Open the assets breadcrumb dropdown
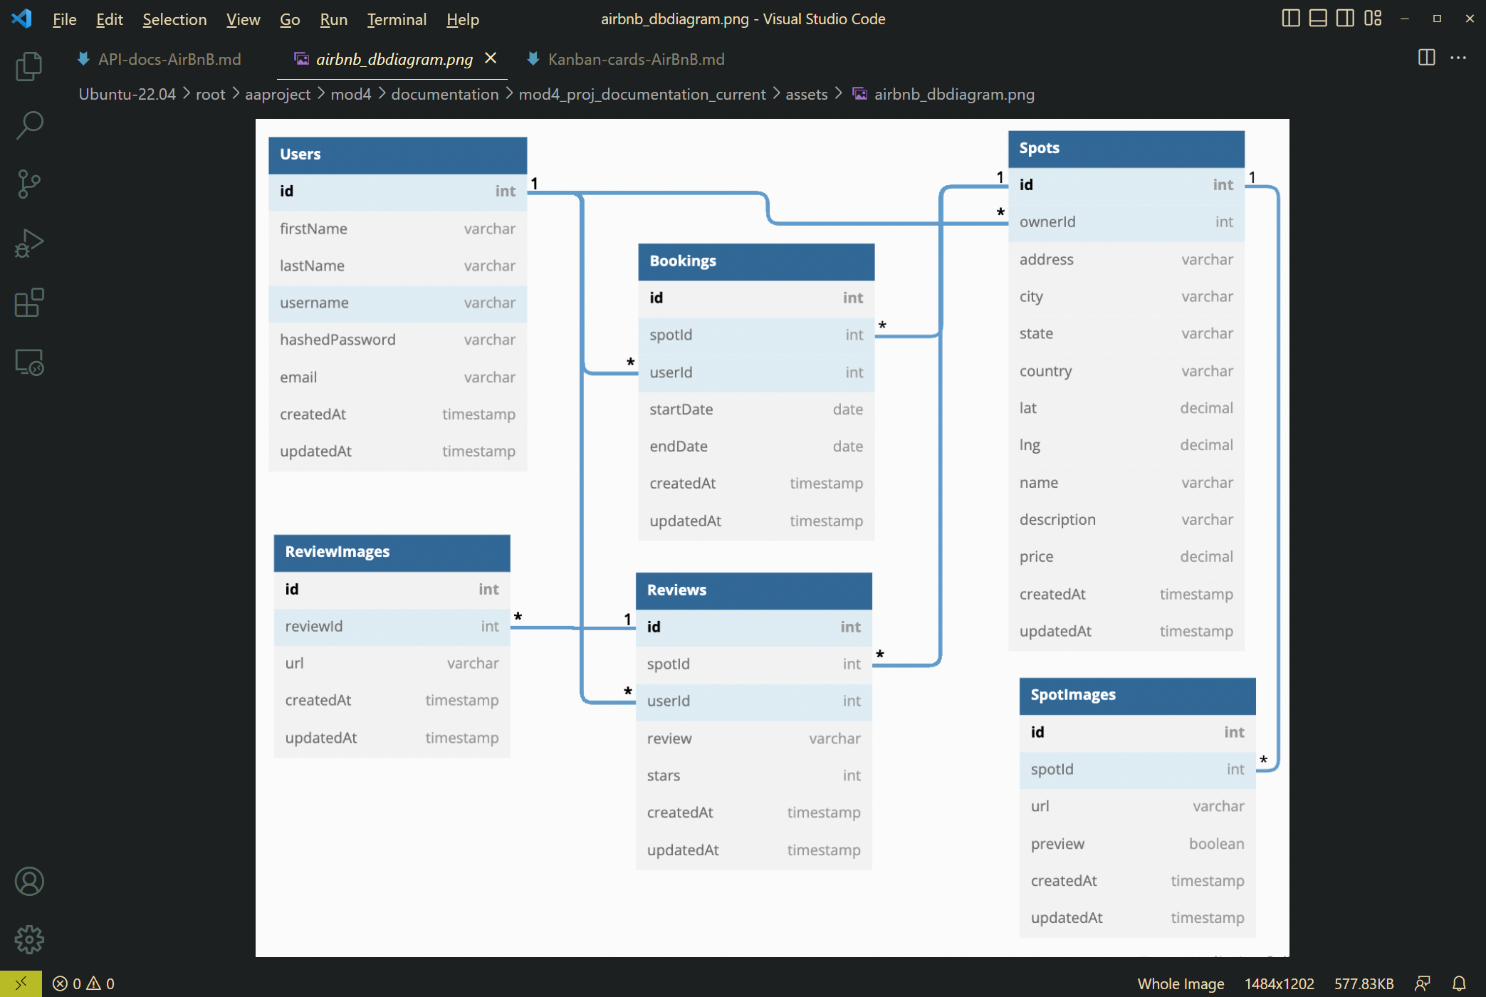 coord(806,93)
